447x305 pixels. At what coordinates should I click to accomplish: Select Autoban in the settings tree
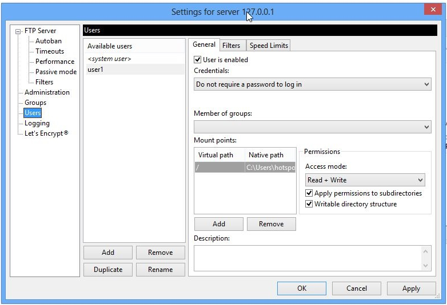click(x=48, y=41)
